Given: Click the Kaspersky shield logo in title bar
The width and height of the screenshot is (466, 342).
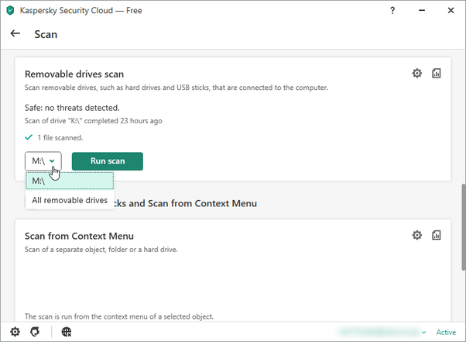Looking at the screenshot, I should point(10,10).
